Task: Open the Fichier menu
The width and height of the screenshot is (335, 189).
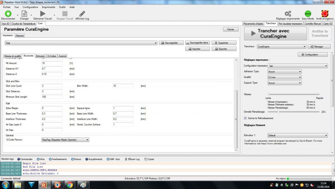Action: point(7,7)
